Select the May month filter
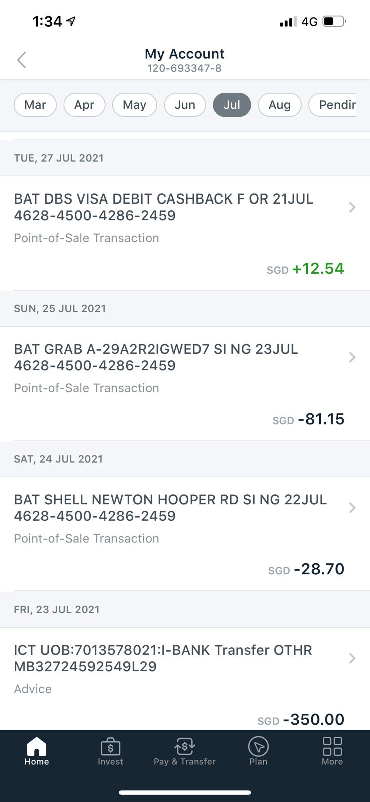The height and width of the screenshot is (802, 370). (134, 105)
